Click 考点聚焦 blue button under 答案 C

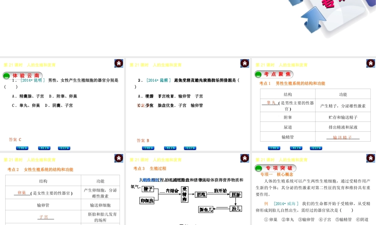pos(44,148)
